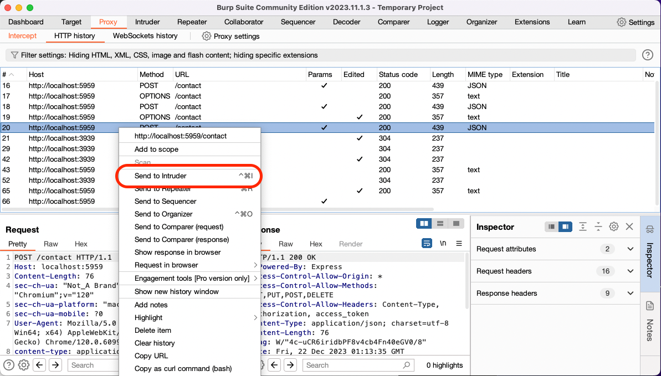
Task: Go to next search match in Request
Action: point(55,365)
